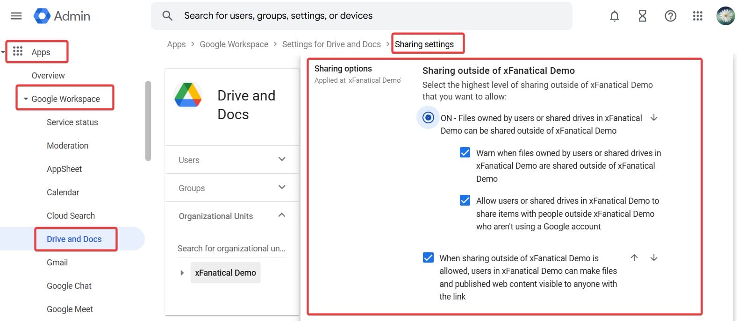Click the Google Drive logo
Image resolution: width=737 pixels, height=321 pixels.
coord(188,95)
